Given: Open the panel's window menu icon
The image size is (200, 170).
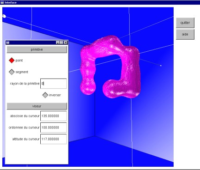Looking at the screenshot, I should (x=8, y=42).
